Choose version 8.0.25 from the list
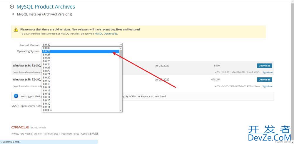Viewport: 294px width, 144px height. 81,61
